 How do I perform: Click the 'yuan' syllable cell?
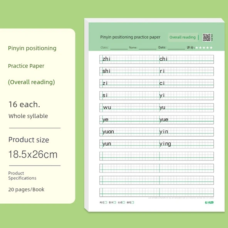(129, 132)
